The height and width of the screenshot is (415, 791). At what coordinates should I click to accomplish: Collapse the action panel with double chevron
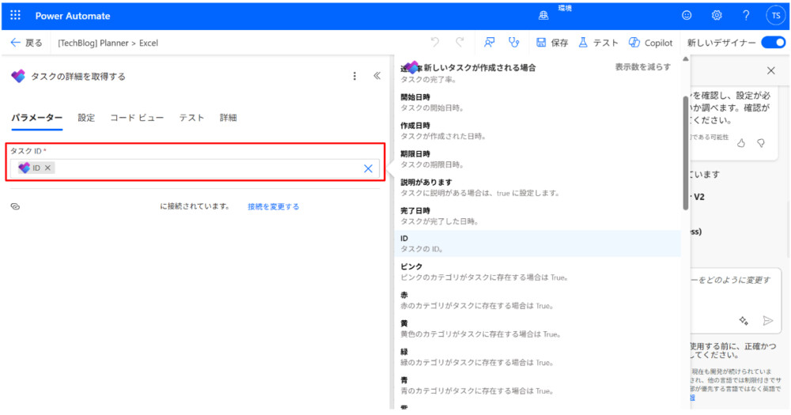pos(377,77)
